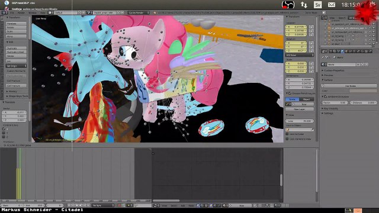Click the Translate button

point(16,24)
